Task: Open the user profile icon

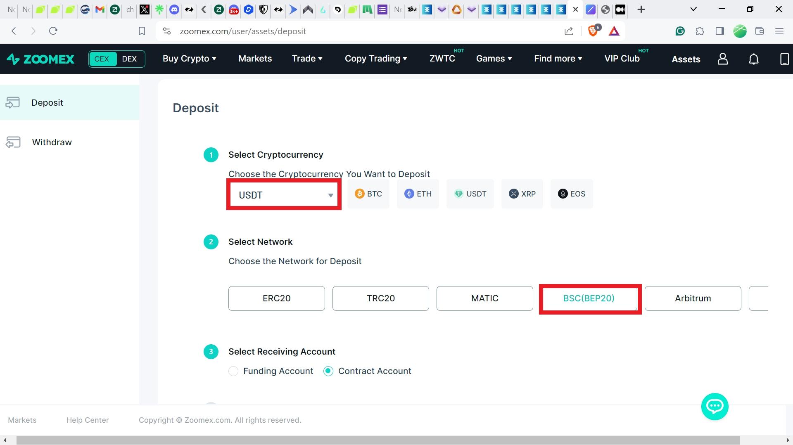Action: 722,59
